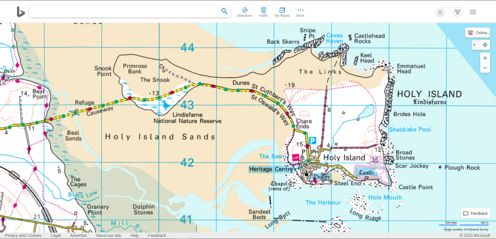Click the Emmanuel Head label

[411, 69]
